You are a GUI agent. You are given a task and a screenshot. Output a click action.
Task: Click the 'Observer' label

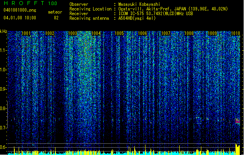coord(79,4)
